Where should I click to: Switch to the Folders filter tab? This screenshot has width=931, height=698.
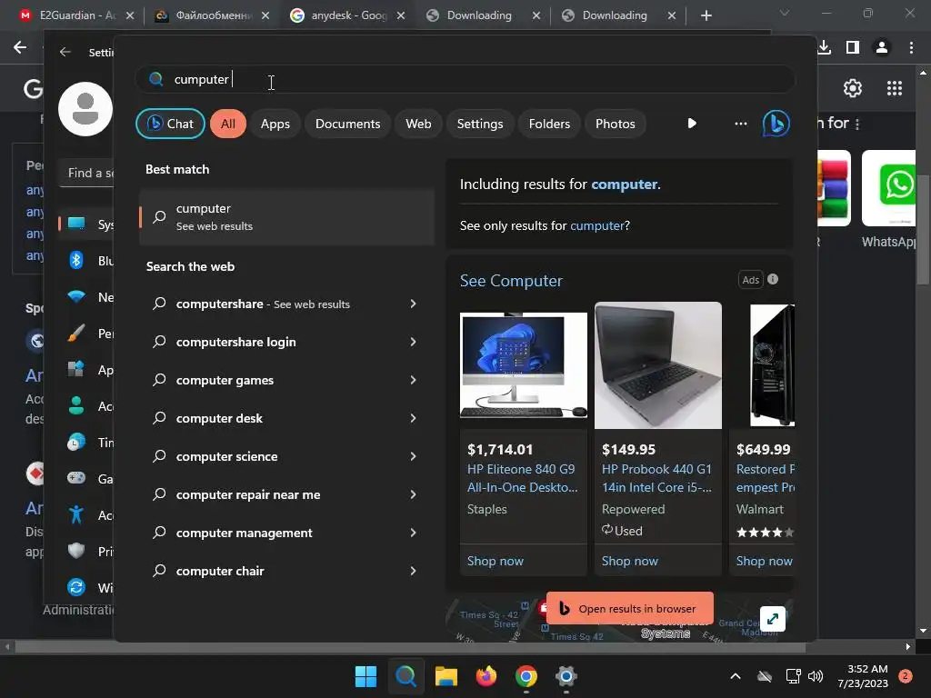coord(549,124)
